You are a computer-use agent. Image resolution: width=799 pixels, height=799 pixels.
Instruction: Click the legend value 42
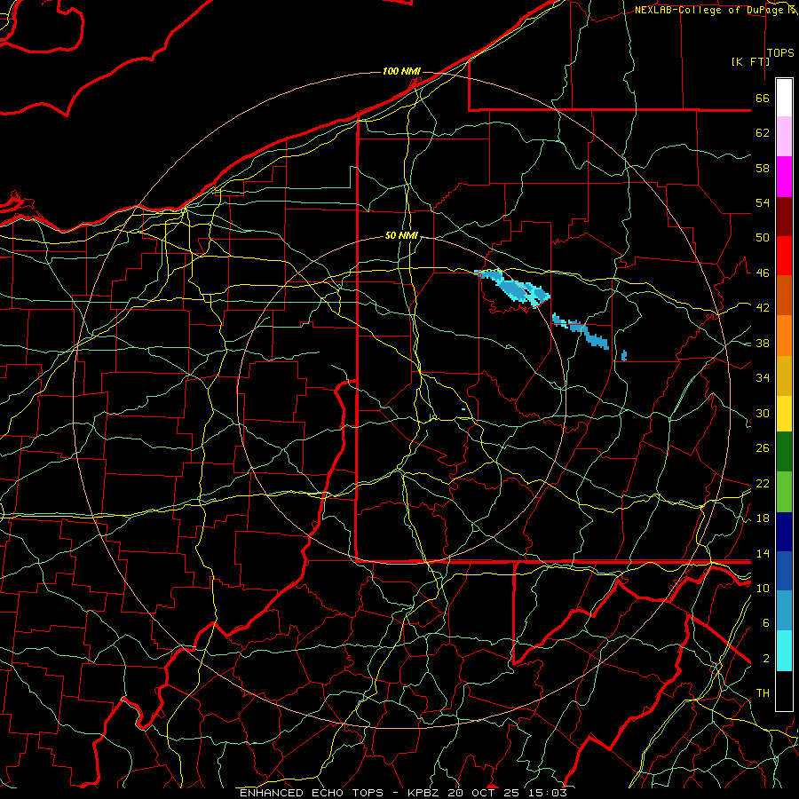point(763,307)
